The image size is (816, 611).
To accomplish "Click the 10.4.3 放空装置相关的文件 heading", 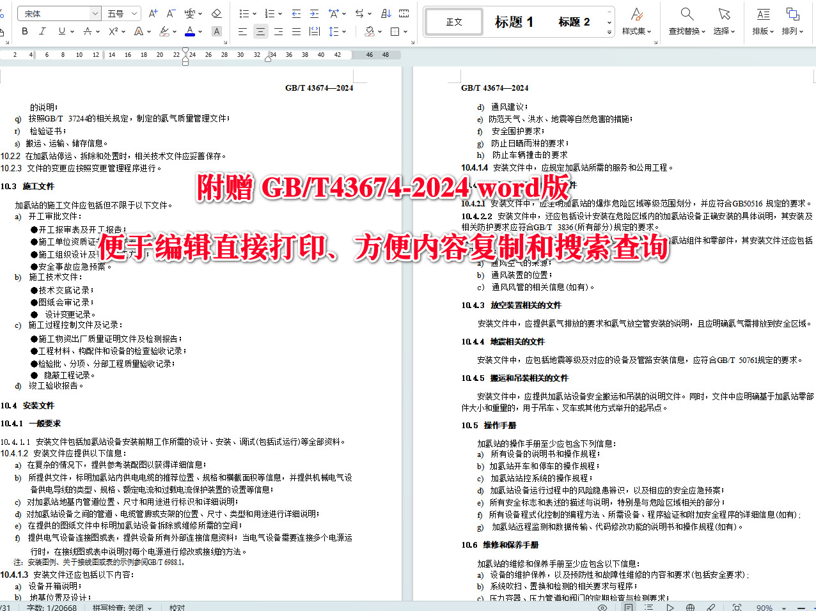I will tap(512, 305).
